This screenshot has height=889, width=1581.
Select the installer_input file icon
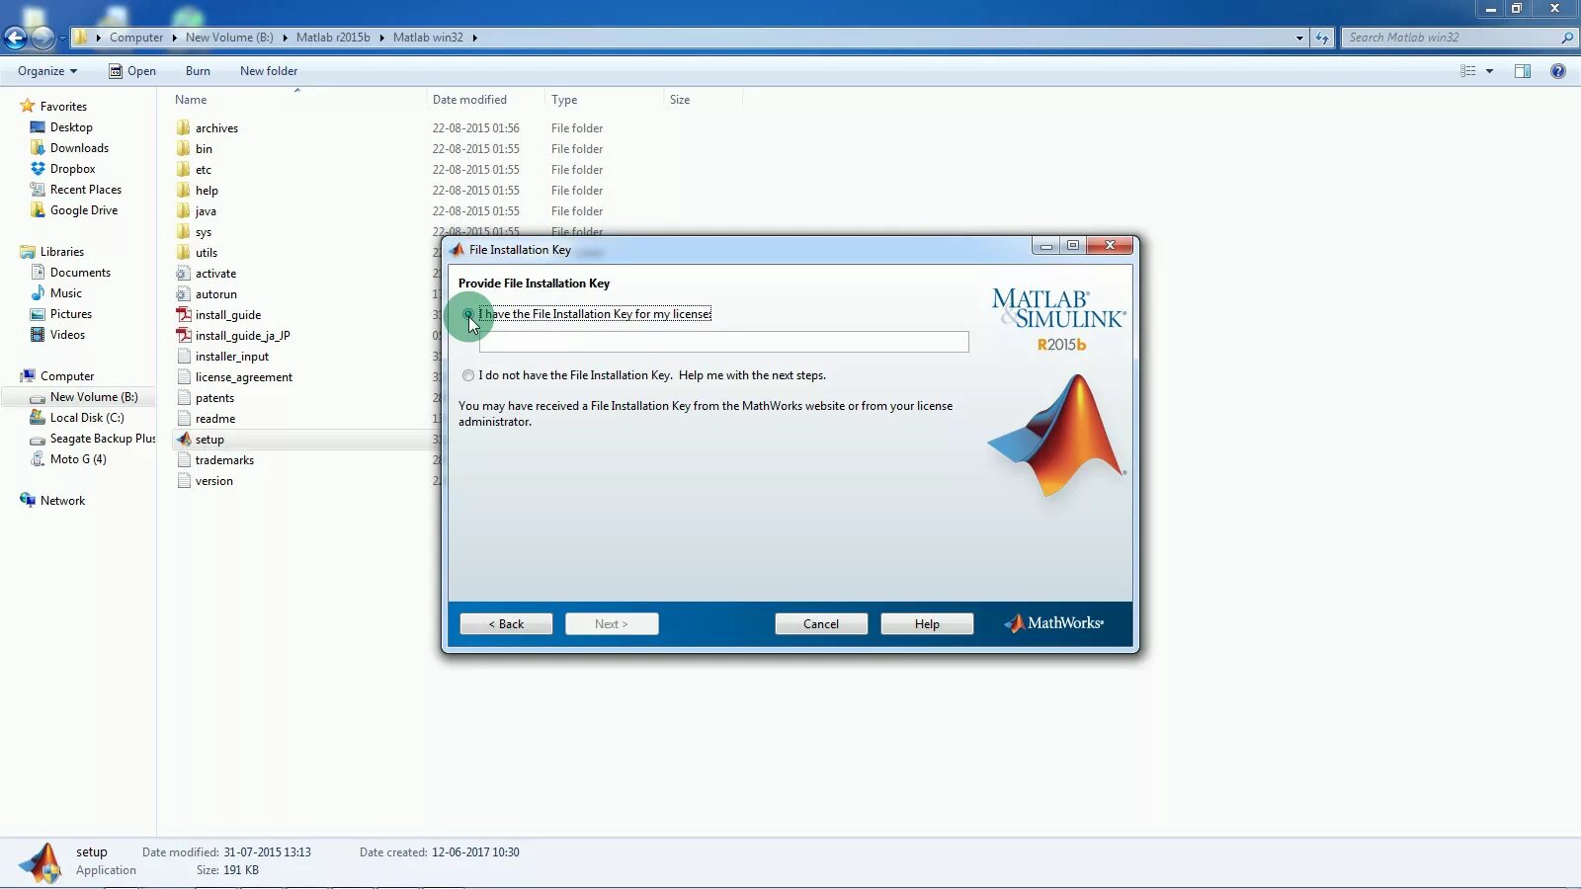tap(183, 356)
